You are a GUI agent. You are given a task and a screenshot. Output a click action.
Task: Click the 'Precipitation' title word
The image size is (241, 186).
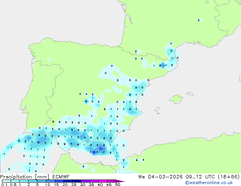(x=16, y=177)
